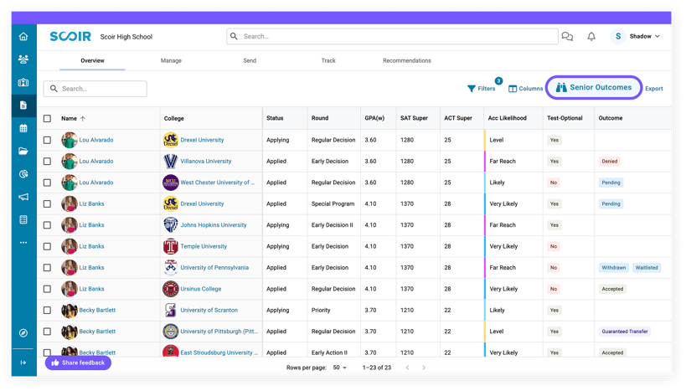Screen dimensions: 686x391
Task: Open the Shadow user account dropdown
Action: pos(637,37)
